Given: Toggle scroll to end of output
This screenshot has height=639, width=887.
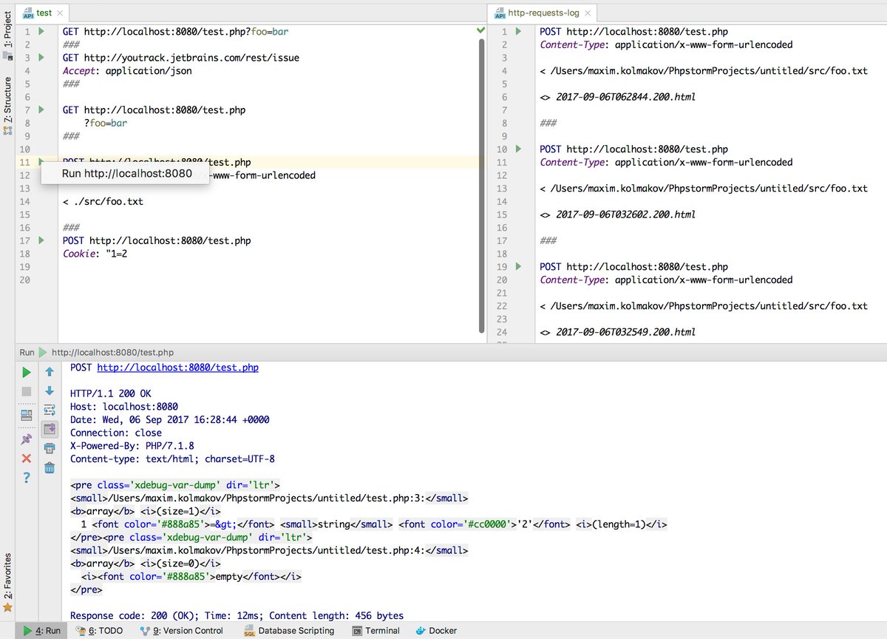Looking at the screenshot, I should click(x=50, y=429).
